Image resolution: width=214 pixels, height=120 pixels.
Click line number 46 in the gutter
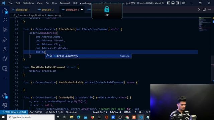click(x=16, y=52)
